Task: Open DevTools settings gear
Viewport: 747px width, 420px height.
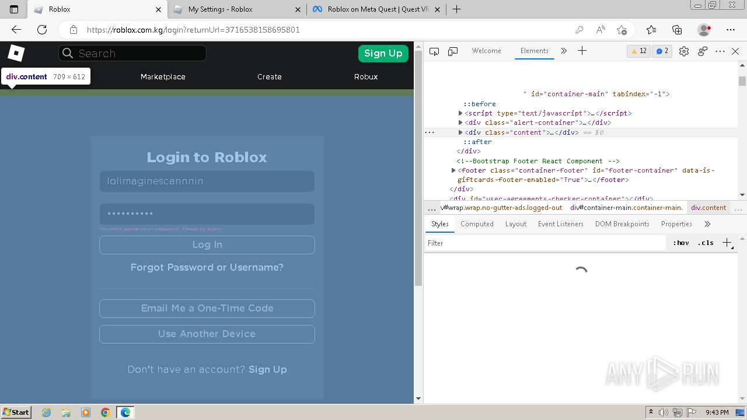Action: (684, 51)
